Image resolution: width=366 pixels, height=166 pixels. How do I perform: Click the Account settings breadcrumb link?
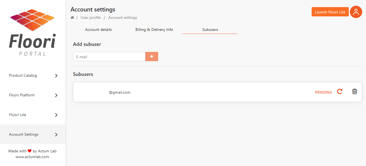tap(123, 17)
